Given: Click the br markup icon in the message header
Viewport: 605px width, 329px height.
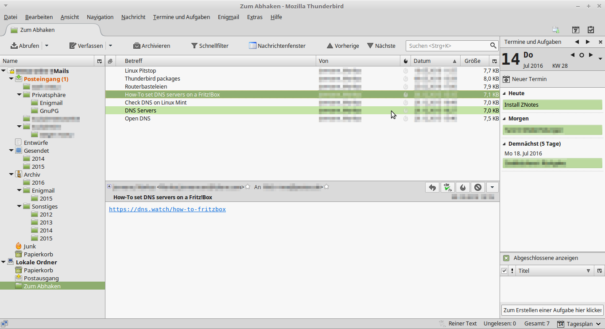Looking at the screenshot, I should (447, 187).
